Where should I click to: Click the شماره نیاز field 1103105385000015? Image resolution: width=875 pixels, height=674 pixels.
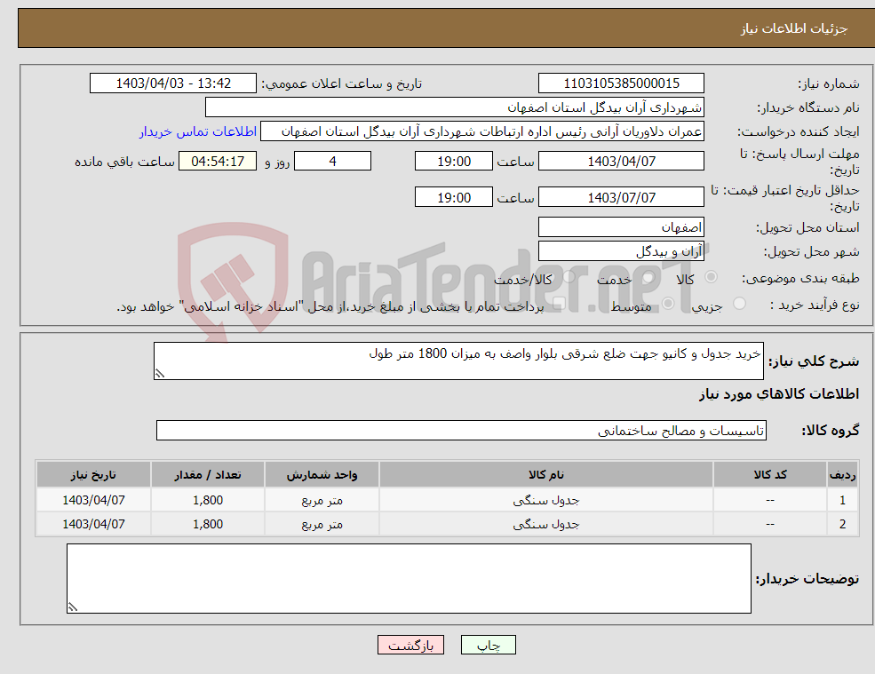(x=621, y=83)
